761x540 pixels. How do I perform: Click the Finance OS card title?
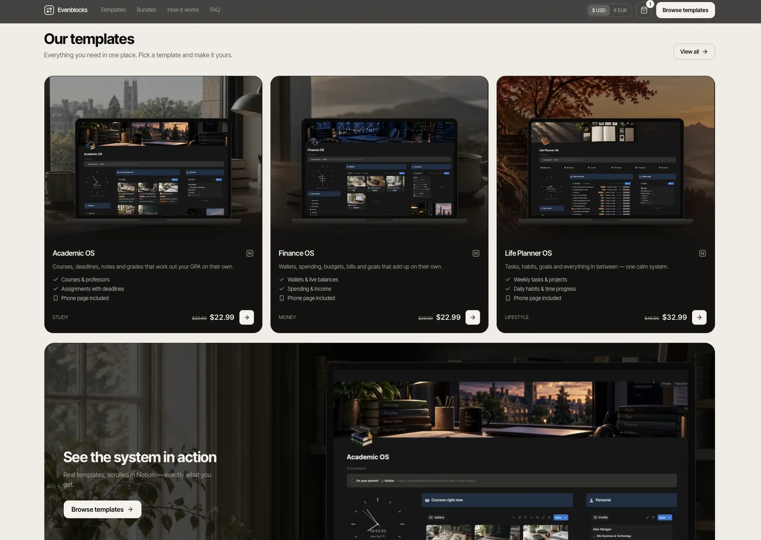pyautogui.click(x=296, y=253)
